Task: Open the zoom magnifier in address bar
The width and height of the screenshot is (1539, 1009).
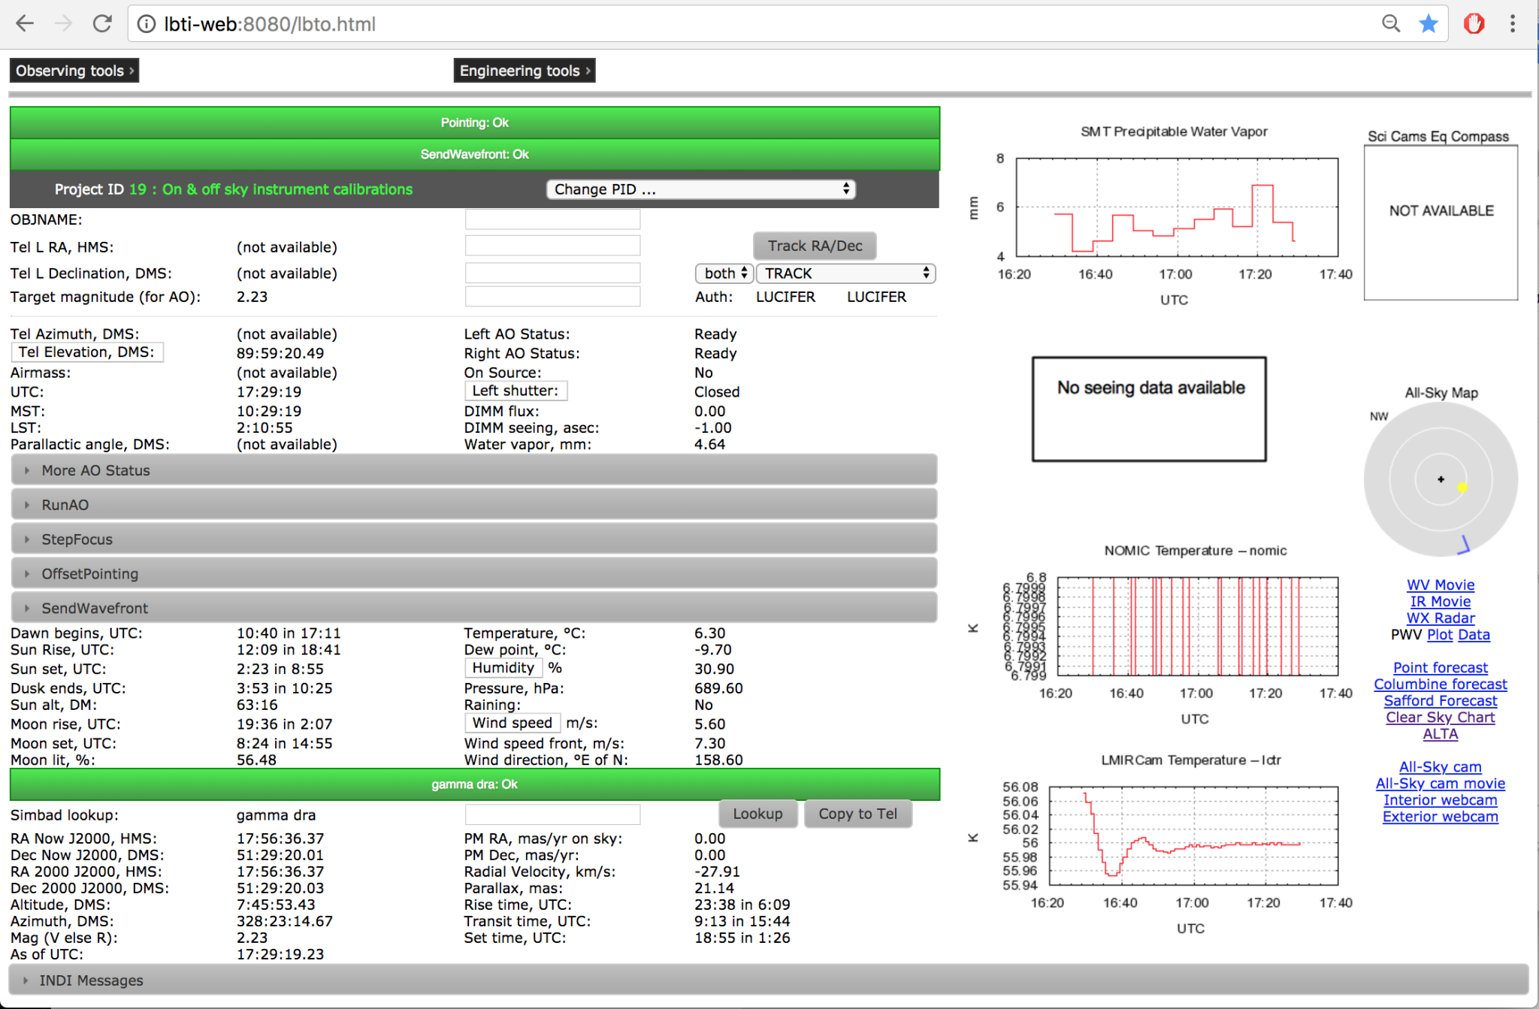Action: click(1391, 24)
